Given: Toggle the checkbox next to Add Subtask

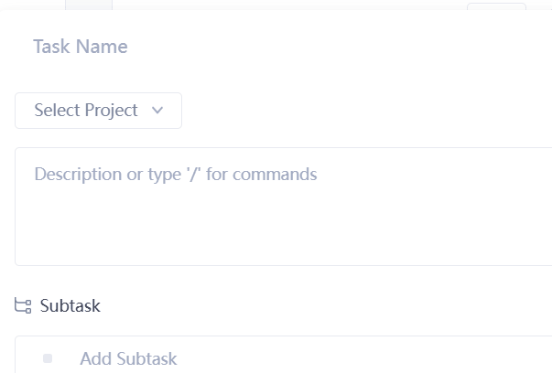Looking at the screenshot, I should tap(48, 358).
